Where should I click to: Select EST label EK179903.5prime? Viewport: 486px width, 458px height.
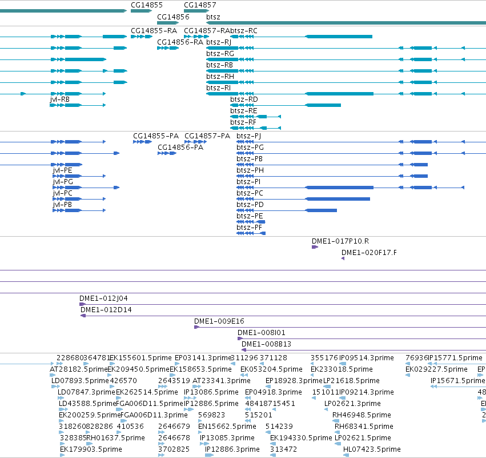[x=91, y=449]
